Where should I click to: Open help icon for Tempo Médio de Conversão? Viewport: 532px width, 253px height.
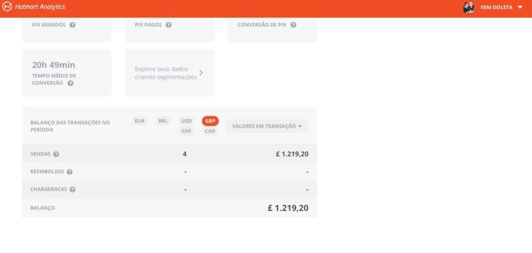70,83
